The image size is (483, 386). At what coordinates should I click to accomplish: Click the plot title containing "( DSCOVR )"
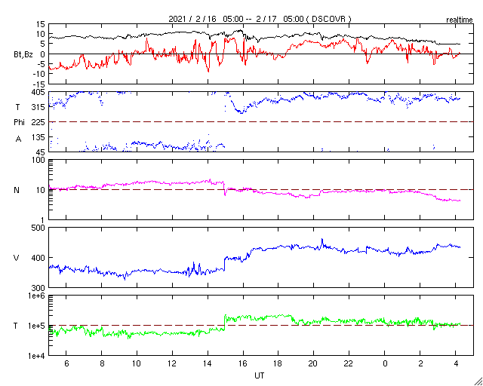[x=260, y=19]
